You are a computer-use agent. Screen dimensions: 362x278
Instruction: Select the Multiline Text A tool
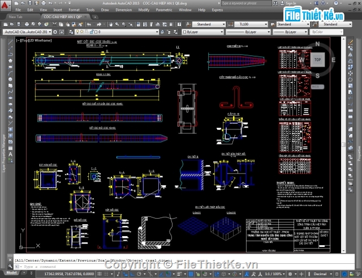[10, 154]
